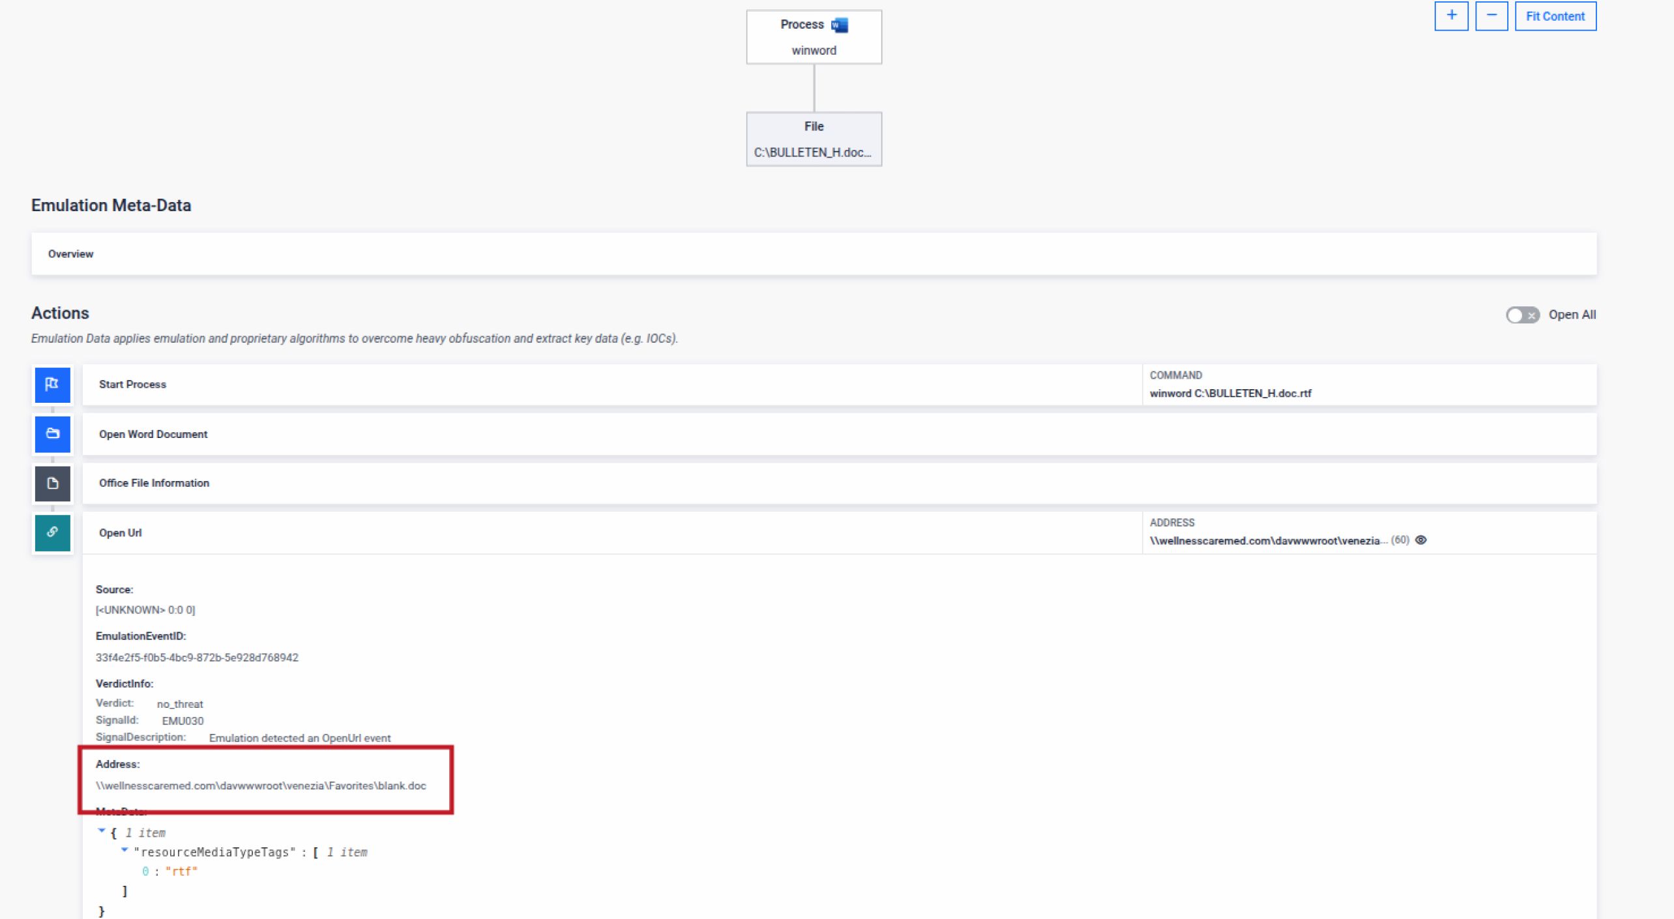Zoom in with the plus button

tap(1451, 16)
